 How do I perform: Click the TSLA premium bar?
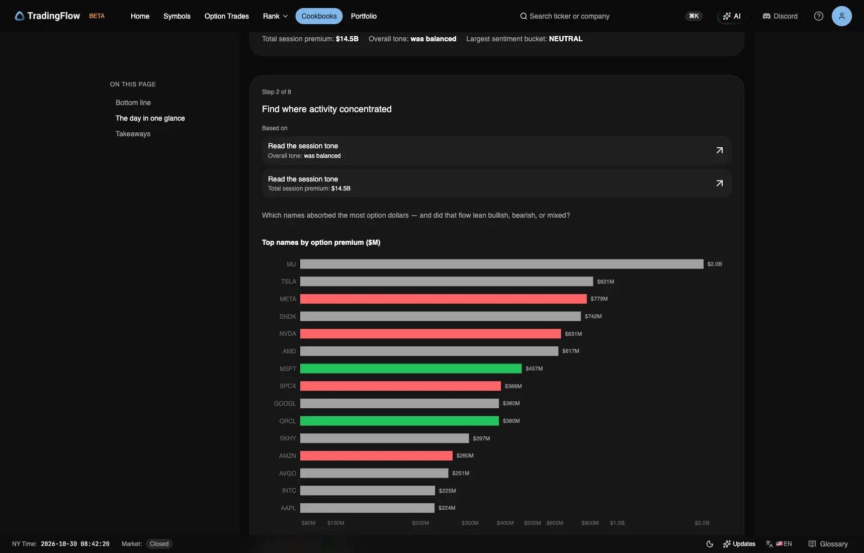pyautogui.click(x=447, y=282)
